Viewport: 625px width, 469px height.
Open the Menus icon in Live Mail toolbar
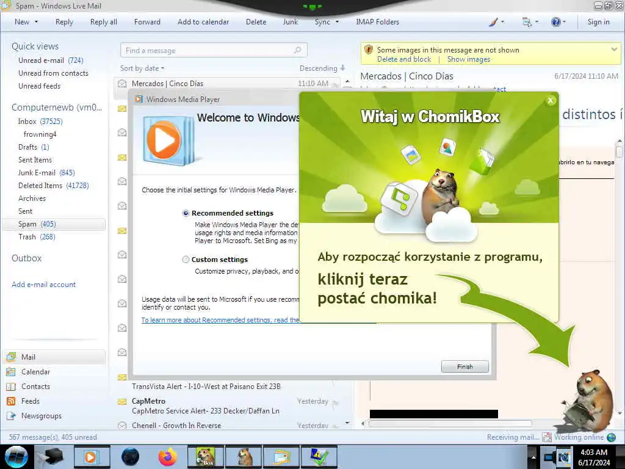(527, 22)
